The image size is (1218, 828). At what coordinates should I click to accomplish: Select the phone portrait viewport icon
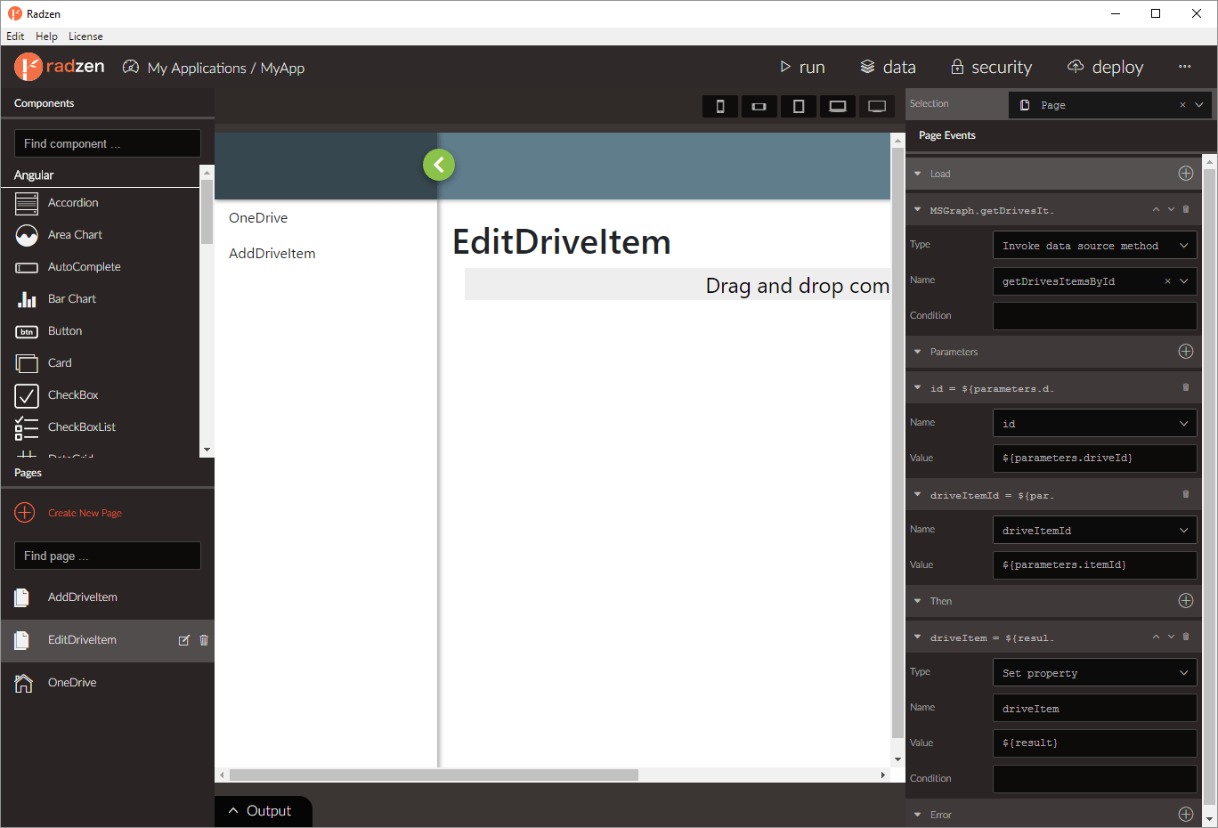pyautogui.click(x=720, y=106)
